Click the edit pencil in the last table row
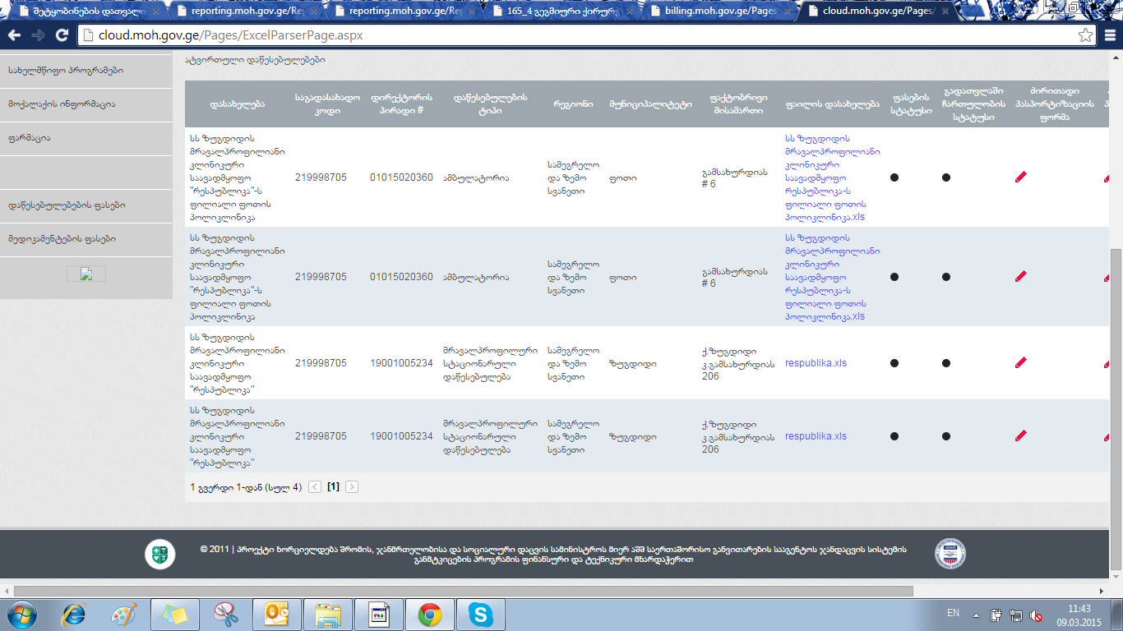1123x631 pixels. 1020,436
